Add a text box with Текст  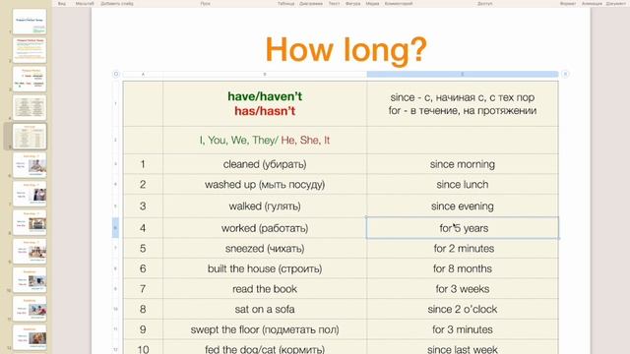pyautogui.click(x=334, y=3)
